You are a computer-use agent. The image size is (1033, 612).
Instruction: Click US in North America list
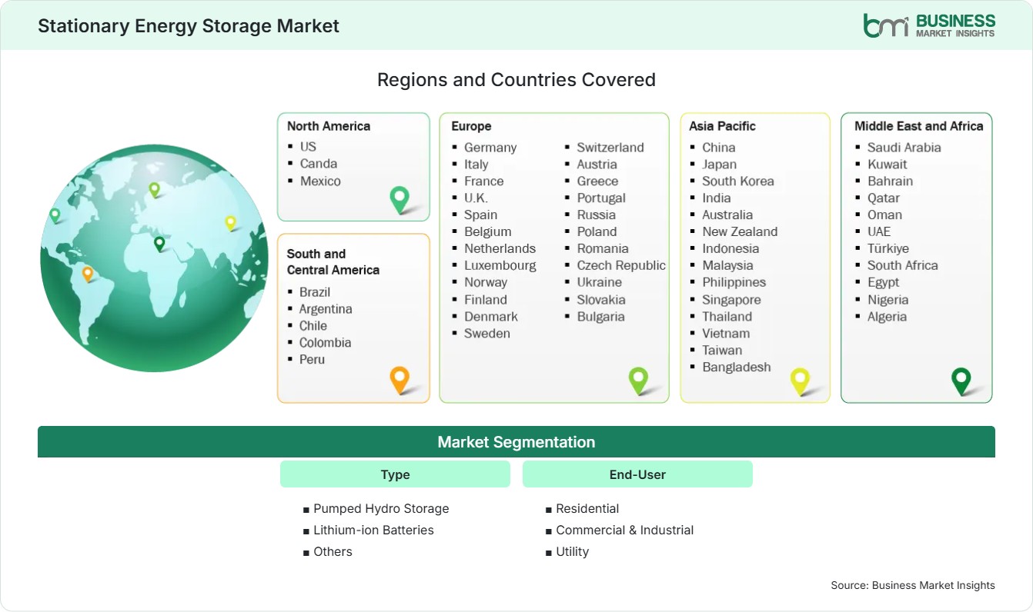point(308,146)
